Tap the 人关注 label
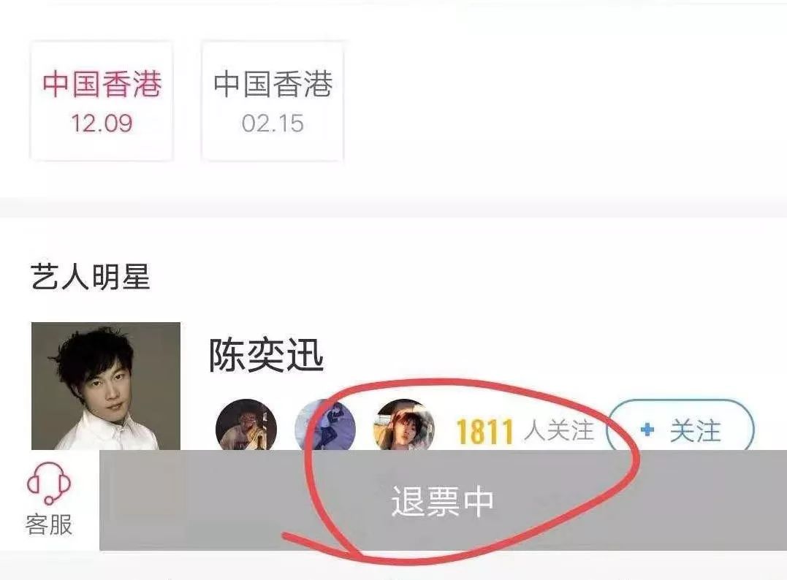 pyautogui.click(x=558, y=430)
